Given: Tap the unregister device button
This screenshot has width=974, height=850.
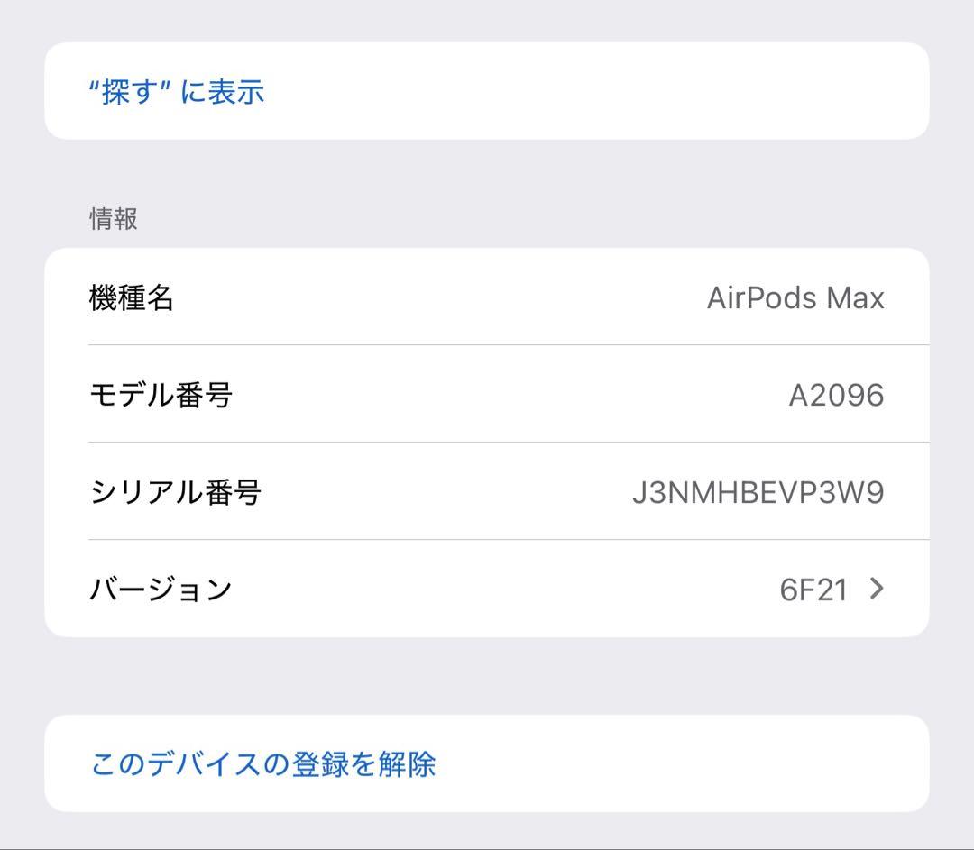Looking at the screenshot, I should pos(262,763).
